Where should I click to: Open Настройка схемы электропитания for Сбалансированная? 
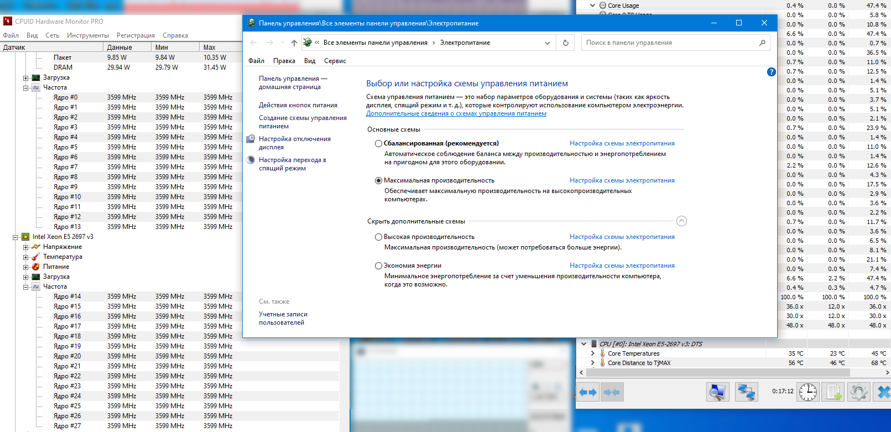point(622,143)
